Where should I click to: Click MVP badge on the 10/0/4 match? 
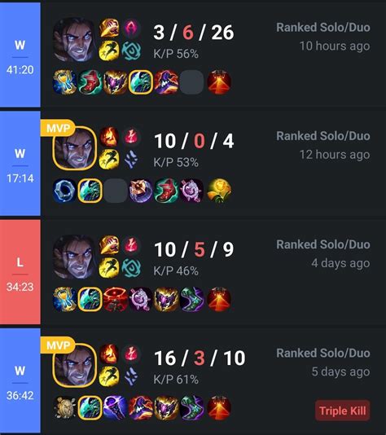(58, 128)
